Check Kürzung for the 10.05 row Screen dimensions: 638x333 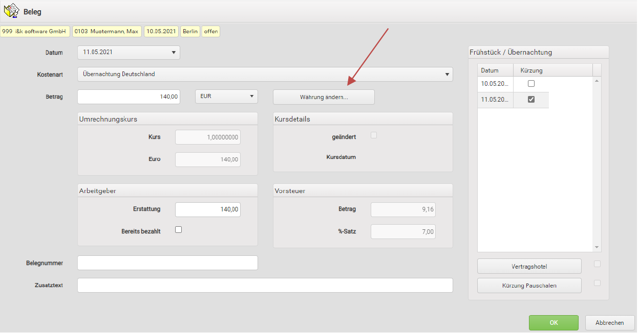531,84
